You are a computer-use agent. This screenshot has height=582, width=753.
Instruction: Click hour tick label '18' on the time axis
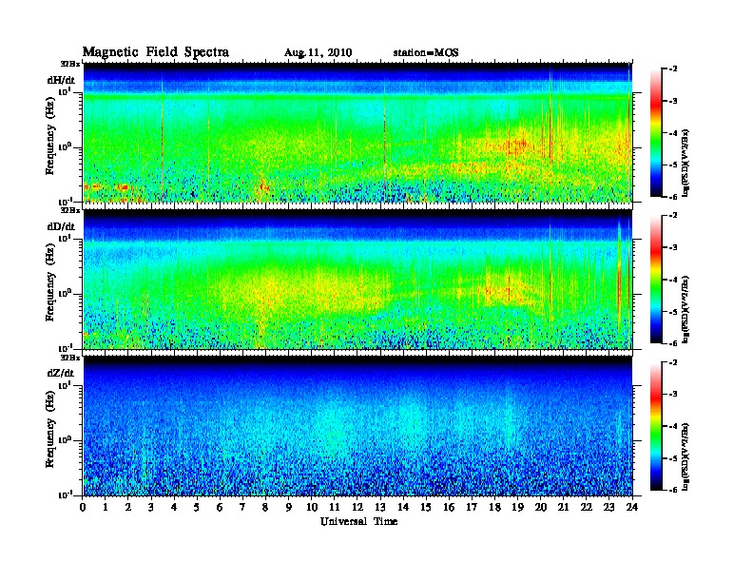[x=494, y=507]
